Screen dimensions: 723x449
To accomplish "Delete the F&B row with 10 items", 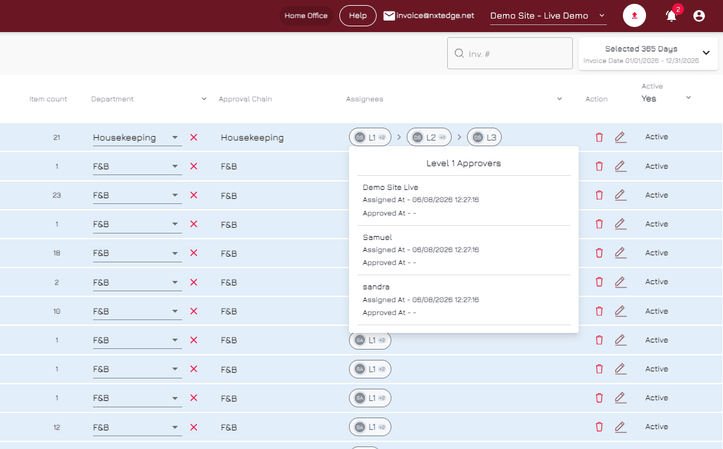I will 599,311.
